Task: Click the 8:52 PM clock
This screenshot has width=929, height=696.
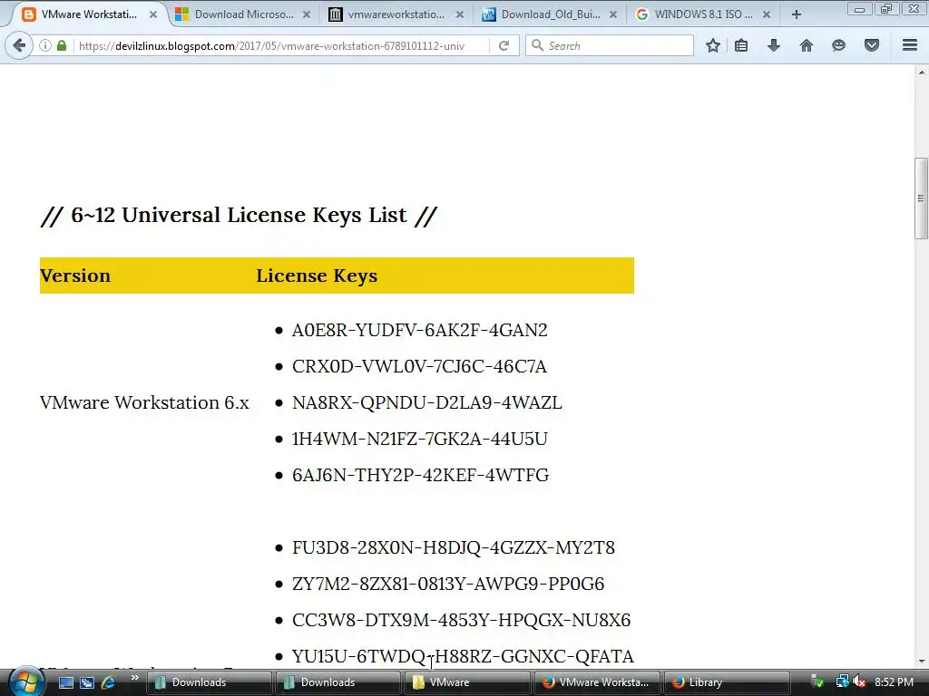Action: pyautogui.click(x=894, y=682)
